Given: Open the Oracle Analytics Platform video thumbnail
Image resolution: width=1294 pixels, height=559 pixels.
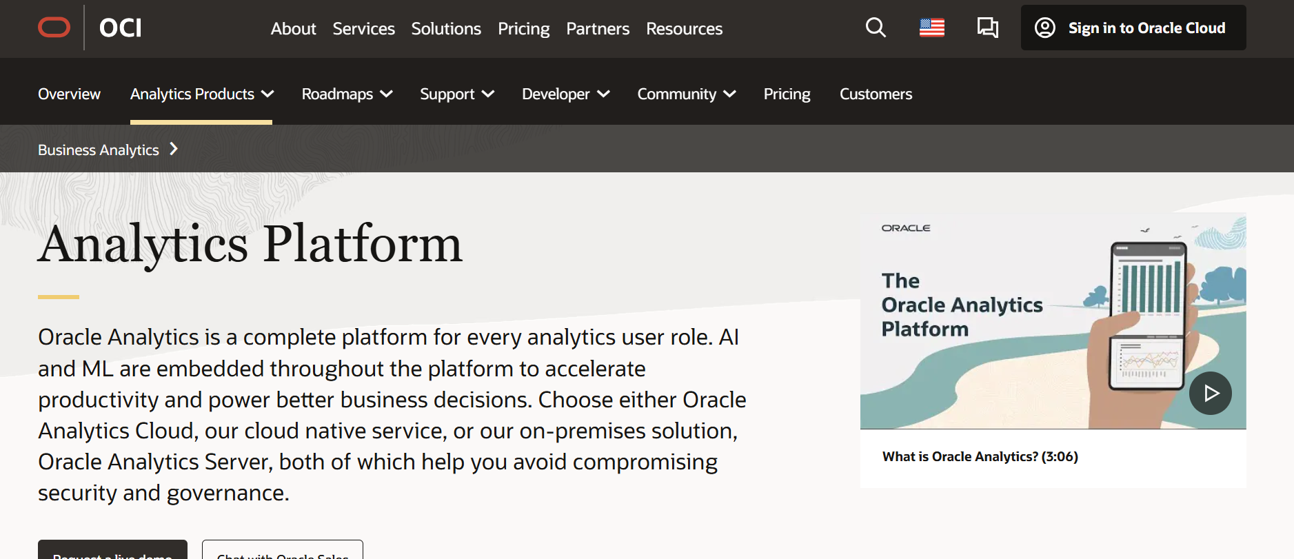Looking at the screenshot, I should pyautogui.click(x=1053, y=321).
